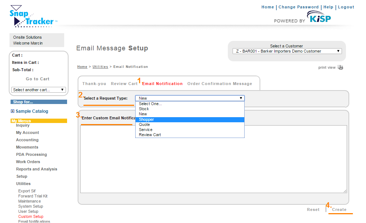This screenshot has width=366, height=223.
Task: Expand the Sample Catalog tree
Action: coord(13,111)
